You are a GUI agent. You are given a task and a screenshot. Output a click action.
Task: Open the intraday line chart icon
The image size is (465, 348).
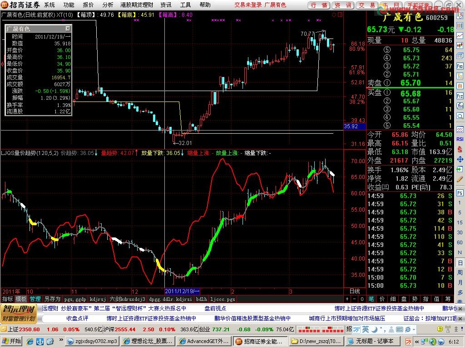460,36
